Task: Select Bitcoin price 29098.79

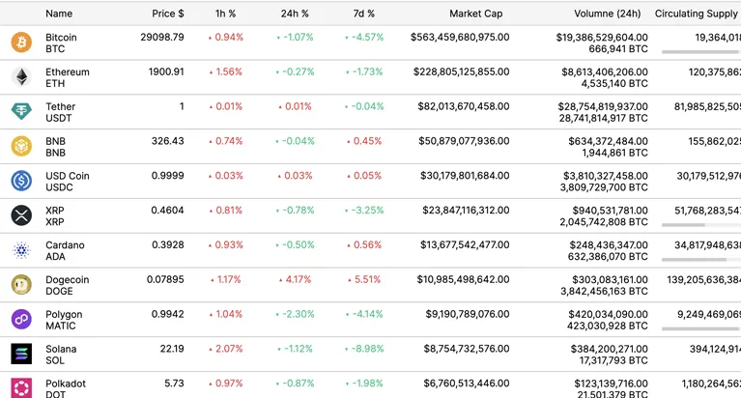Action: click(x=162, y=38)
